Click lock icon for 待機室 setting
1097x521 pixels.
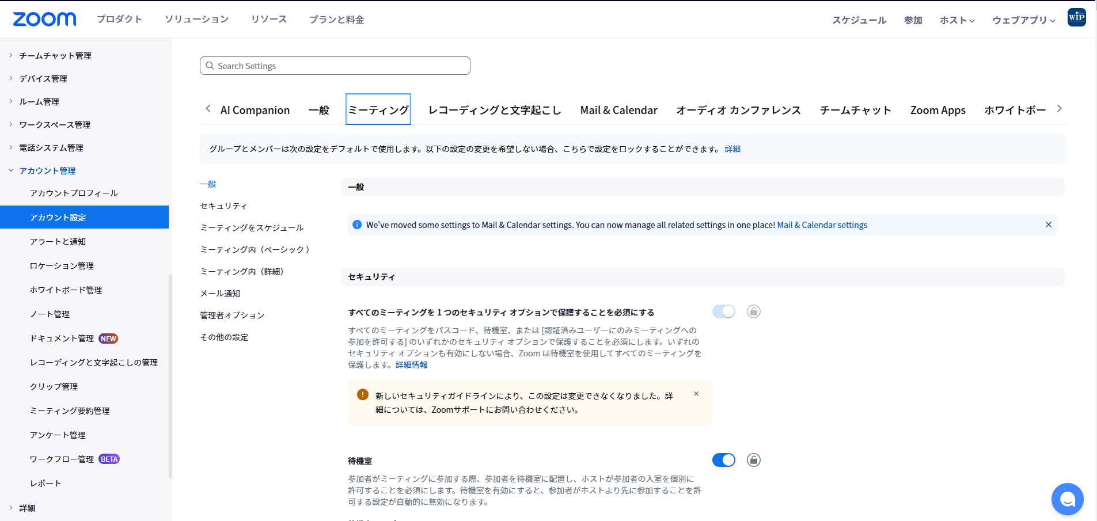coord(753,460)
